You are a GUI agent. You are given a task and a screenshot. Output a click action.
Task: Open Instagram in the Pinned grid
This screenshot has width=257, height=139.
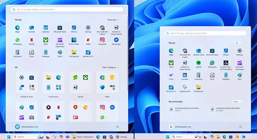click(102, 41)
